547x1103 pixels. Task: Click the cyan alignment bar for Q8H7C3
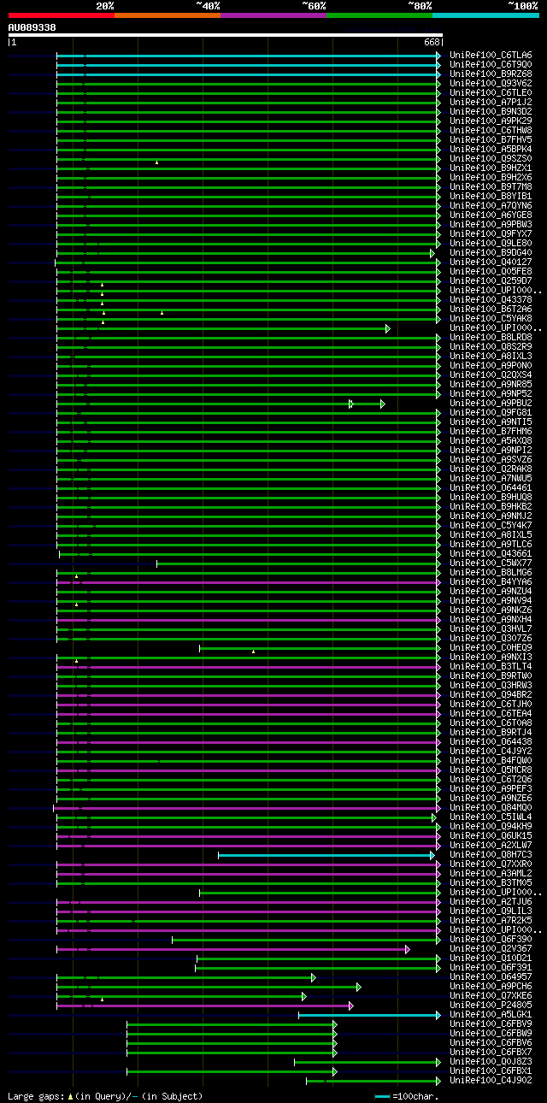point(326,855)
